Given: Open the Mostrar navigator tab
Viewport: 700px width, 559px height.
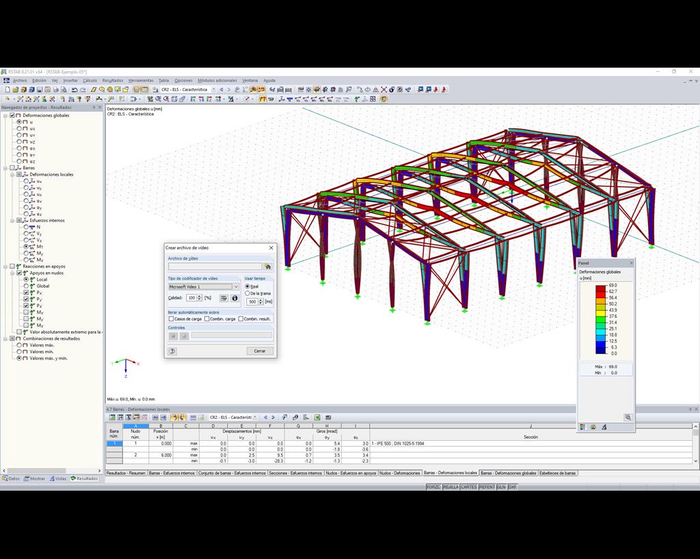Looking at the screenshot, I should [35, 478].
